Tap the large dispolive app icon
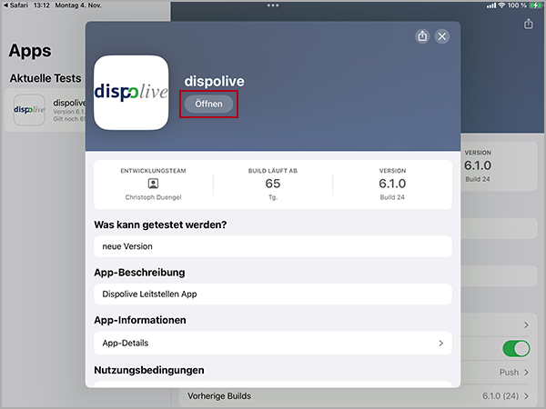Screen dimensions: 546x409 [131, 93]
